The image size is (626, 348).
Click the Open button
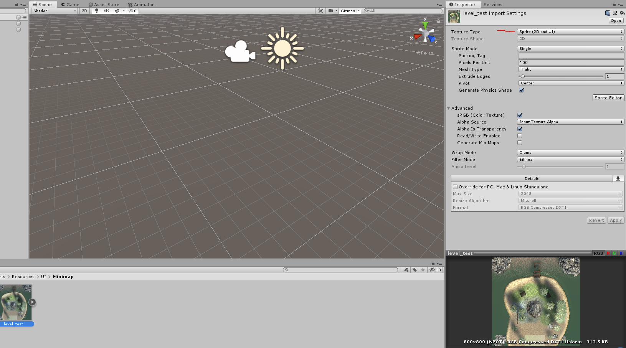point(616,21)
